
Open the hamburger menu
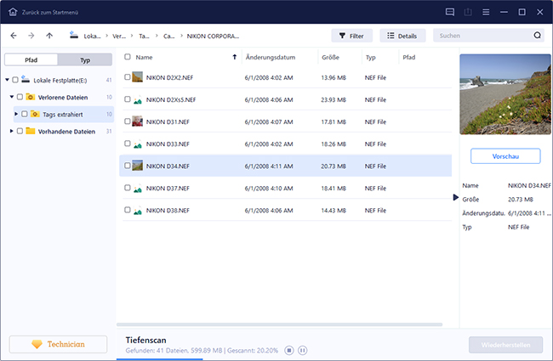486,12
